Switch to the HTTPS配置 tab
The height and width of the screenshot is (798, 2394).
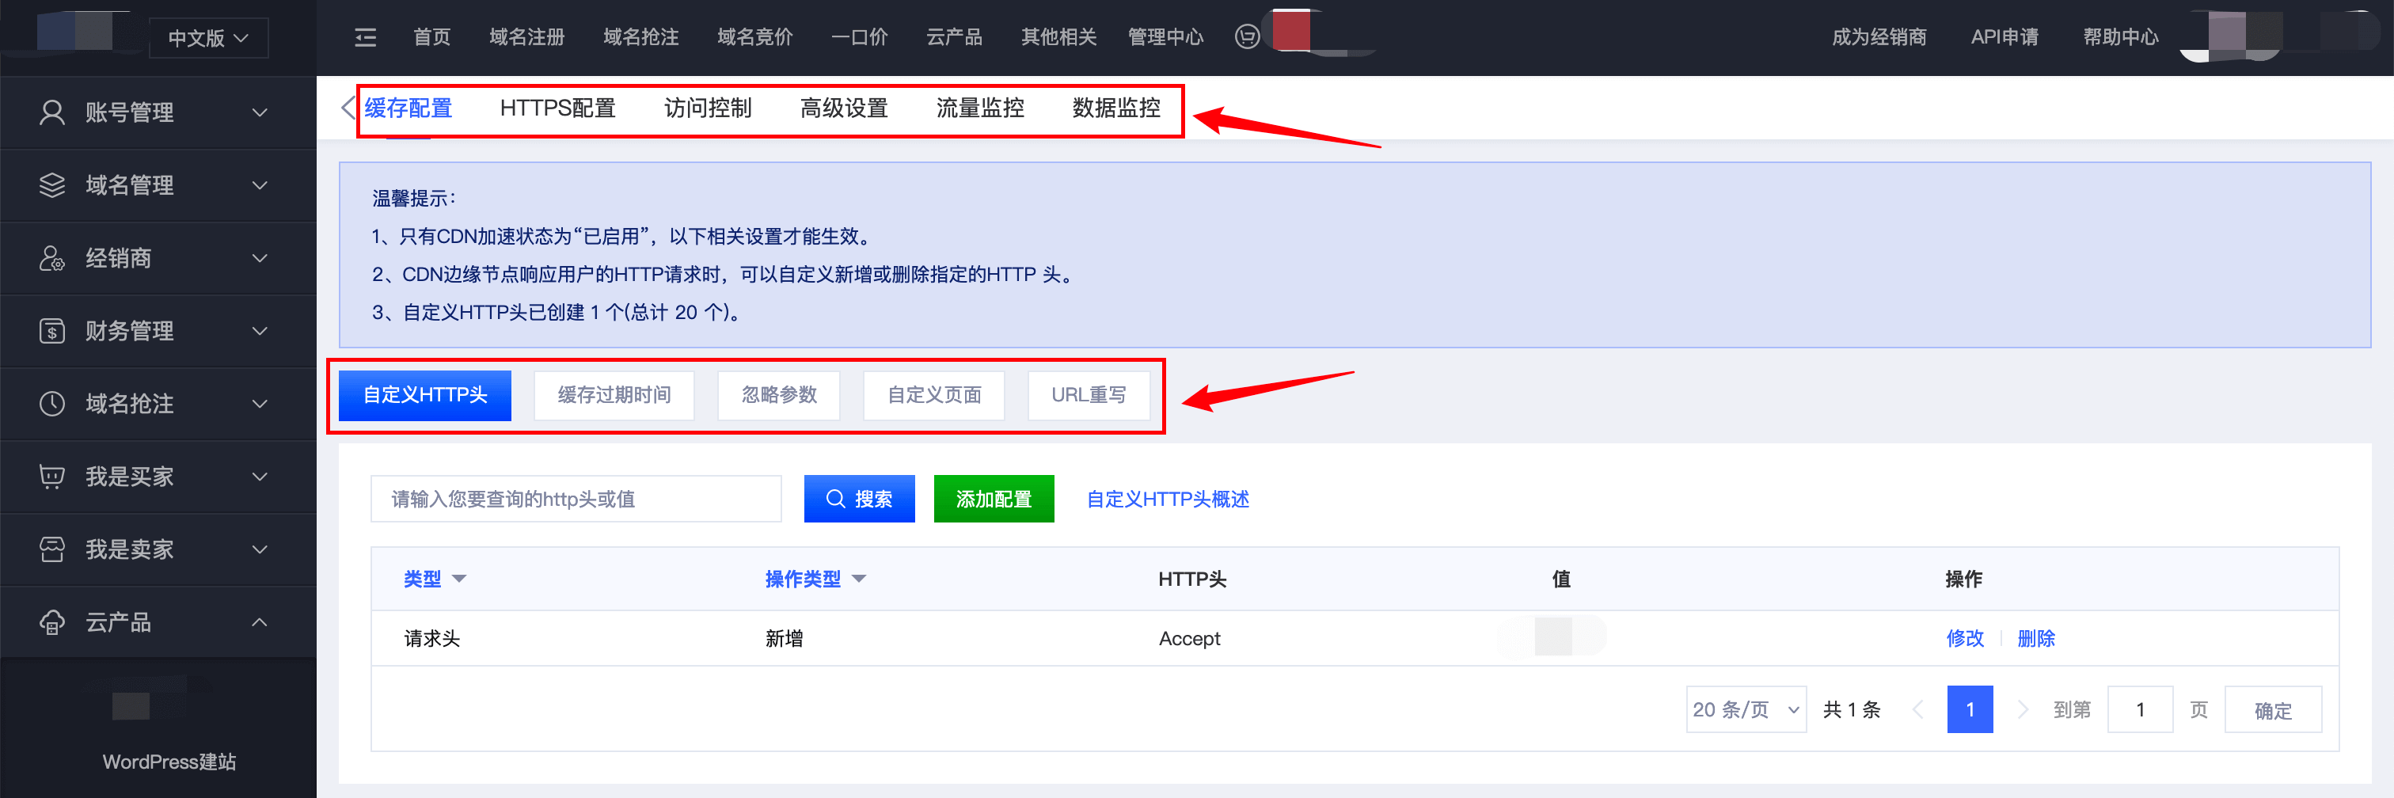(557, 108)
